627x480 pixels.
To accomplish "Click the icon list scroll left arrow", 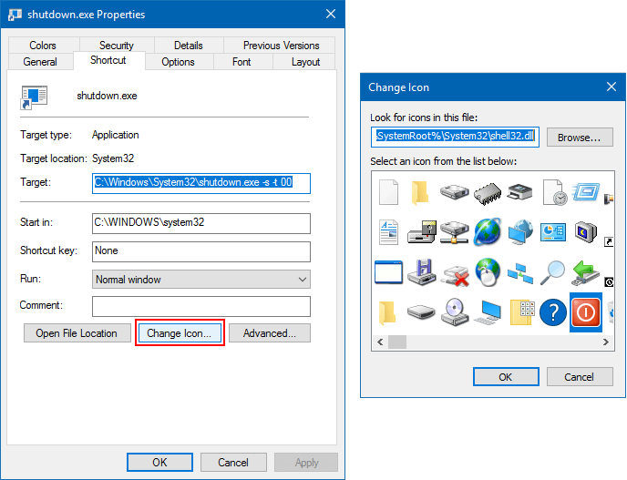I will pyautogui.click(x=380, y=342).
